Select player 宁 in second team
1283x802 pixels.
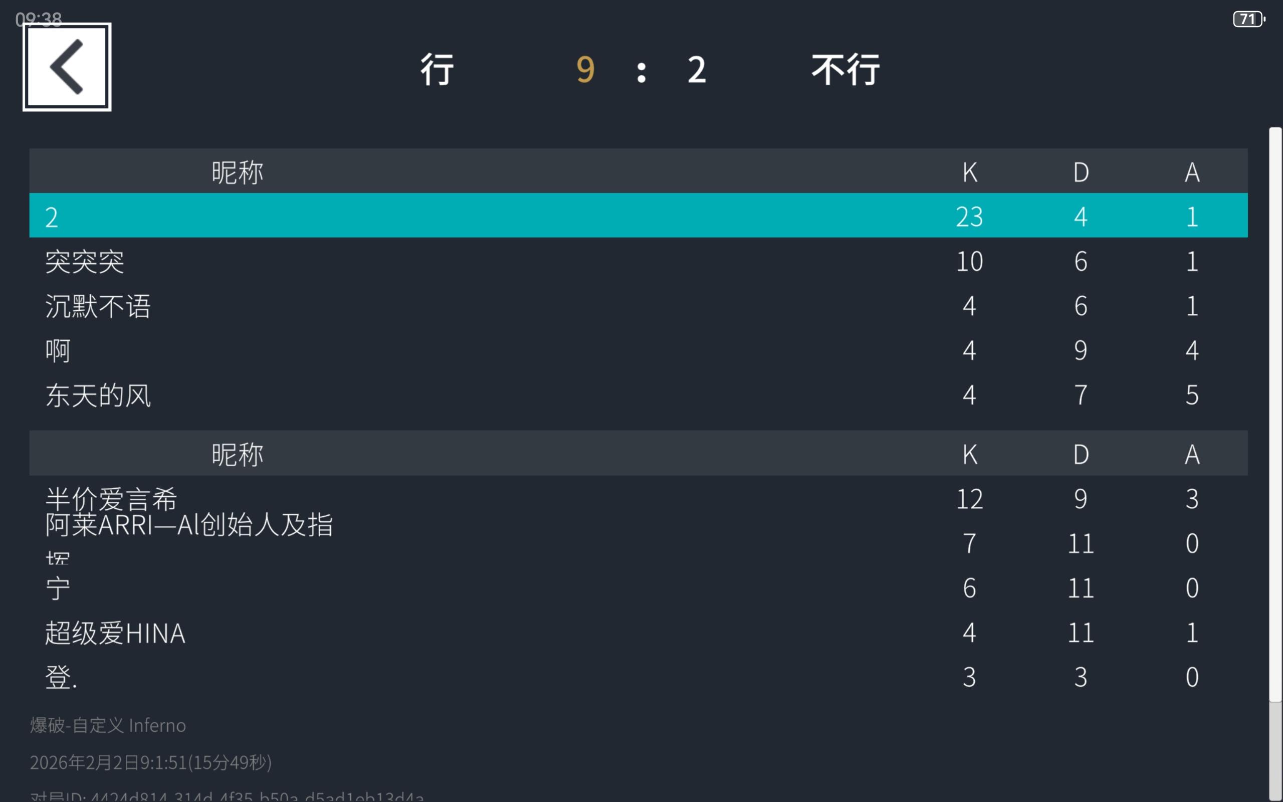[x=58, y=588]
